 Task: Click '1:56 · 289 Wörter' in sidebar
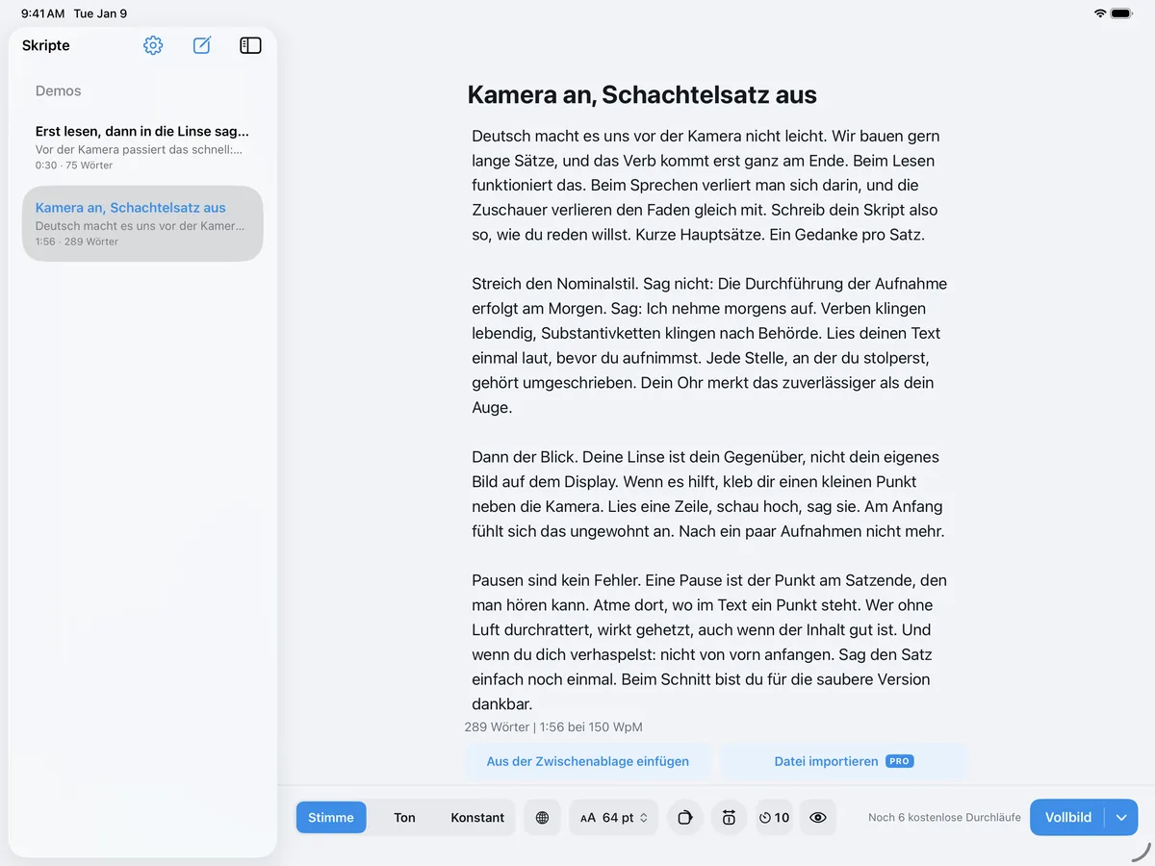[x=77, y=242]
